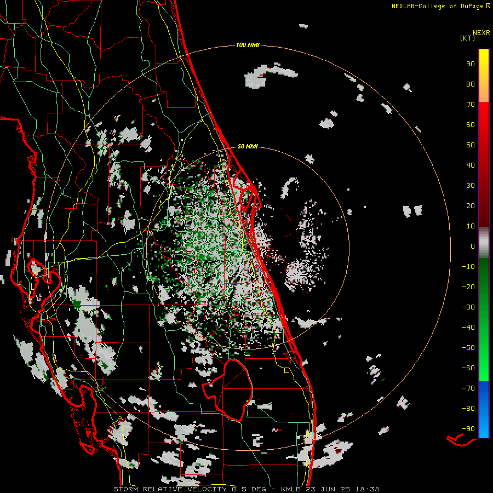
Task: Click the -20 value on velocity scale
Action: pyautogui.click(x=468, y=287)
